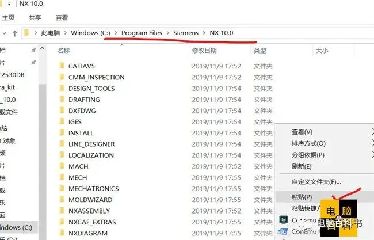Collapse navigation pane with up chevron
Image resolution: width=374 pixels, height=240 pixels.
(x=42, y=48)
